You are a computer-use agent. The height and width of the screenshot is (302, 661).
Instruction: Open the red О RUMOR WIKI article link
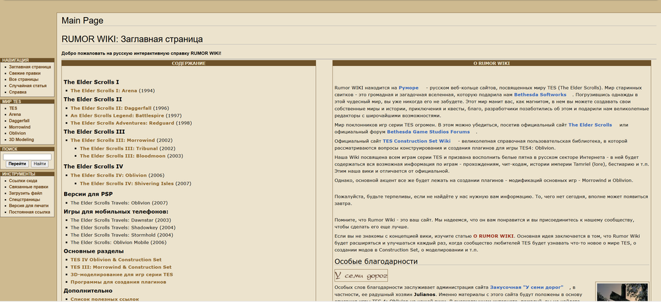tap(494, 236)
